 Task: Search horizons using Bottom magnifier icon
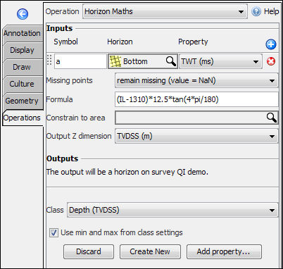point(170,61)
